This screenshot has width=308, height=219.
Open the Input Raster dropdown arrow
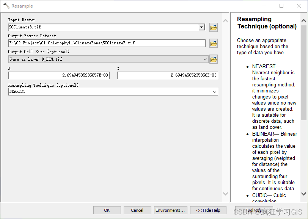pyautogui.click(x=201, y=27)
